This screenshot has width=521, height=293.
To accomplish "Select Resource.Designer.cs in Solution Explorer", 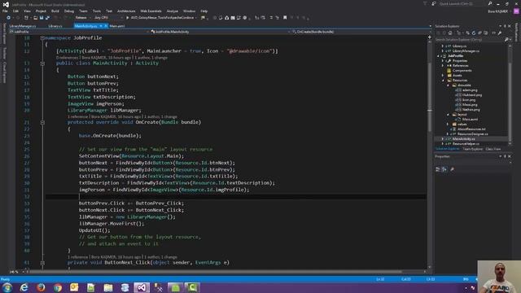I will pyautogui.click(x=472, y=133).
